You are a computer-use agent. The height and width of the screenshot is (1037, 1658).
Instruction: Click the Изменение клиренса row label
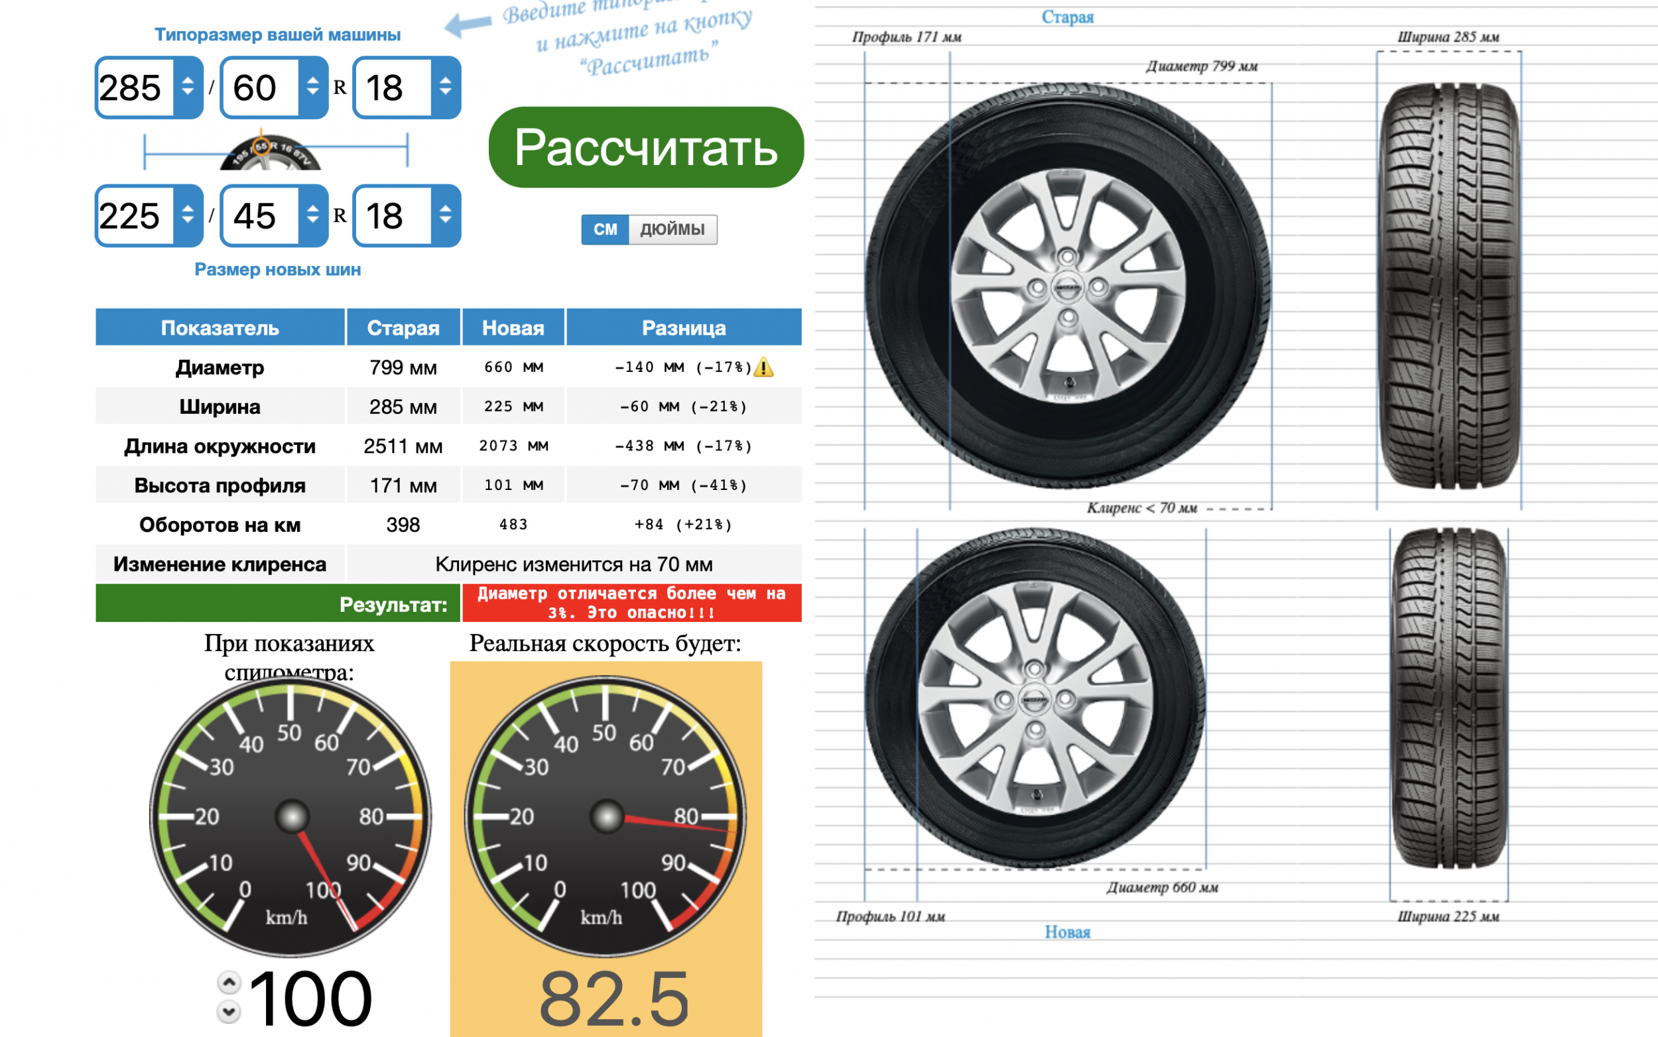click(x=220, y=564)
